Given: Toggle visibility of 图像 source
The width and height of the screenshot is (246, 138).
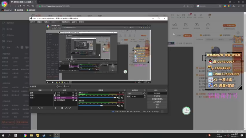Looking at the screenshot, I should pos(73,95).
